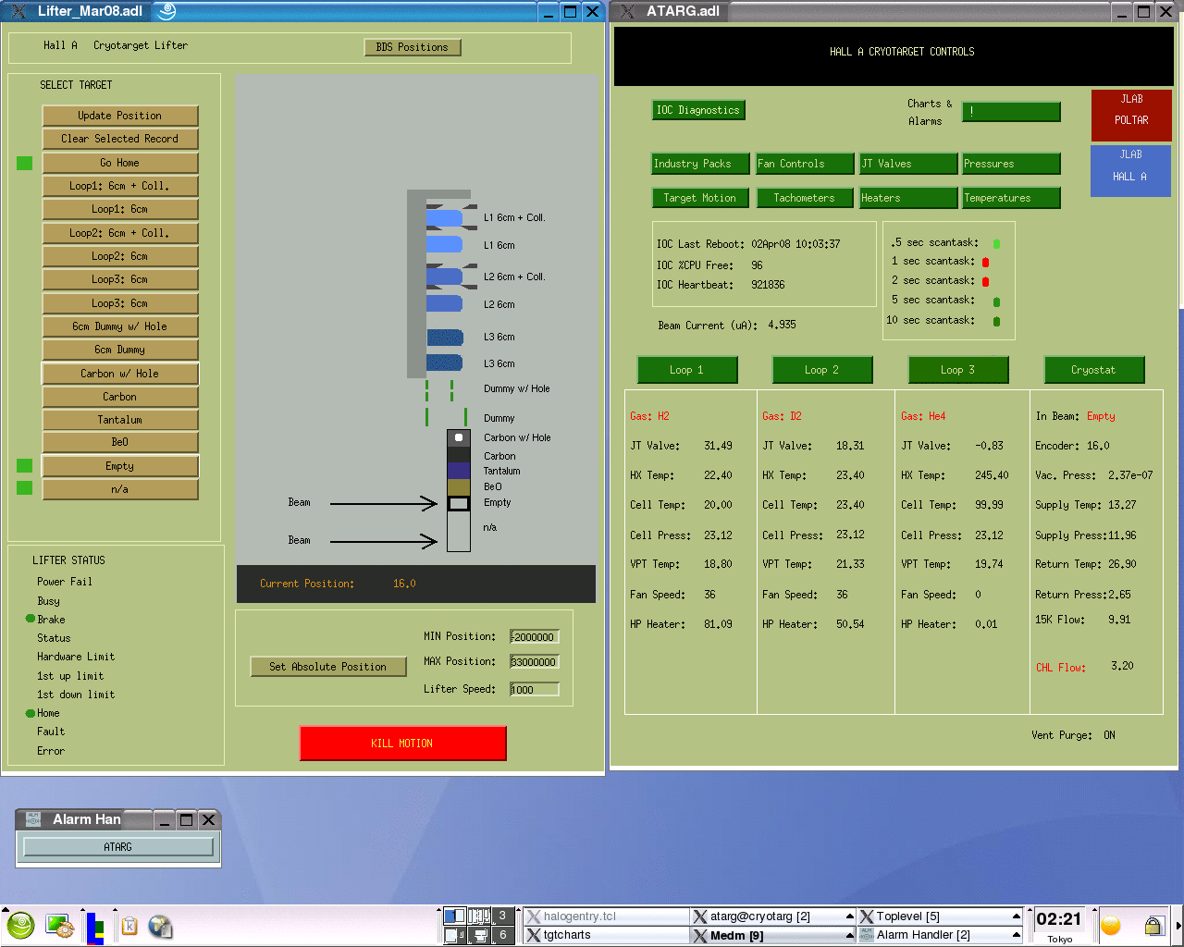The height and width of the screenshot is (947, 1184).
Task: Click the padlock lock-screen icon
Action: [x=1153, y=925]
